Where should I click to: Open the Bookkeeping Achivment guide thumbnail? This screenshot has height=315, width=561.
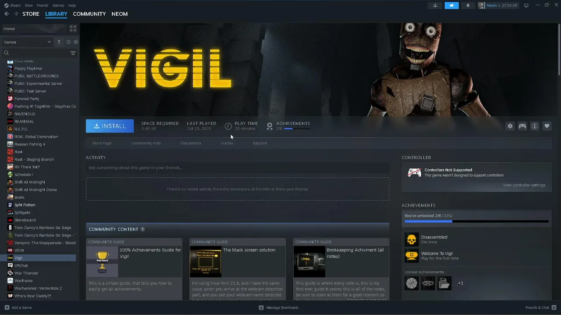coord(309,262)
